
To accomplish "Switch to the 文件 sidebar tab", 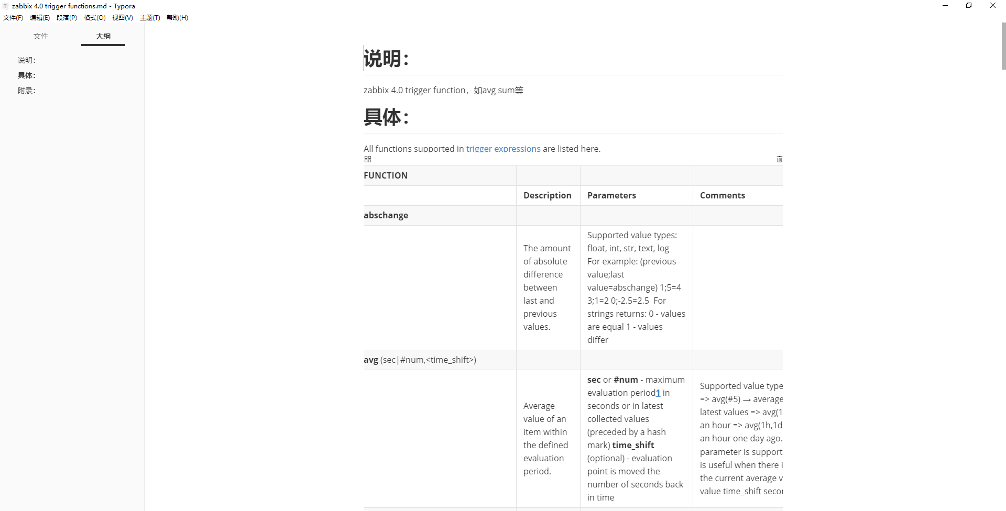I will (x=41, y=36).
